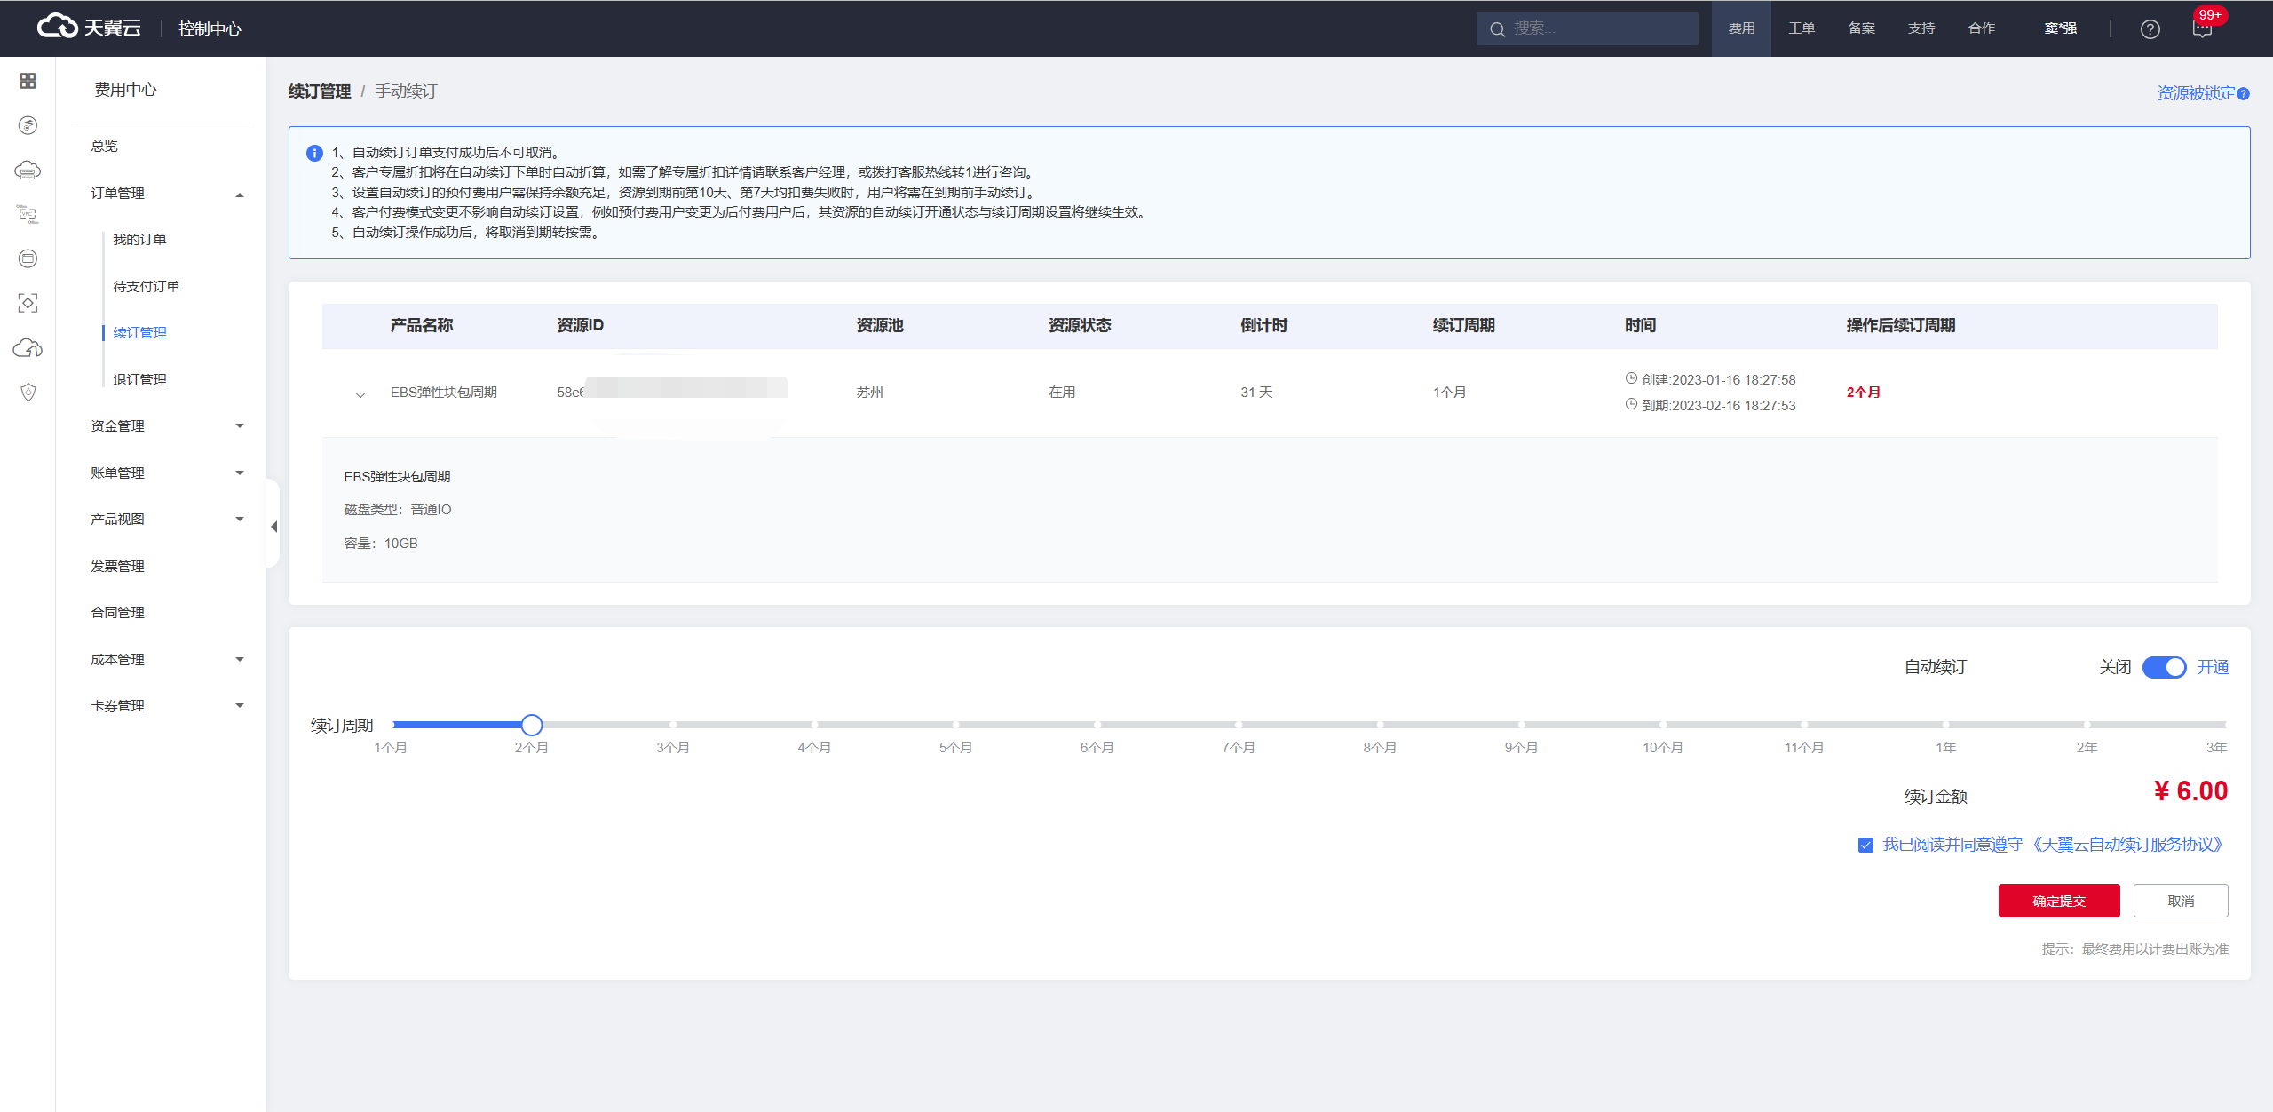The height and width of the screenshot is (1112, 2273).
Task: Collapse the EBS弹性块包周期 row details
Action: [x=360, y=394]
